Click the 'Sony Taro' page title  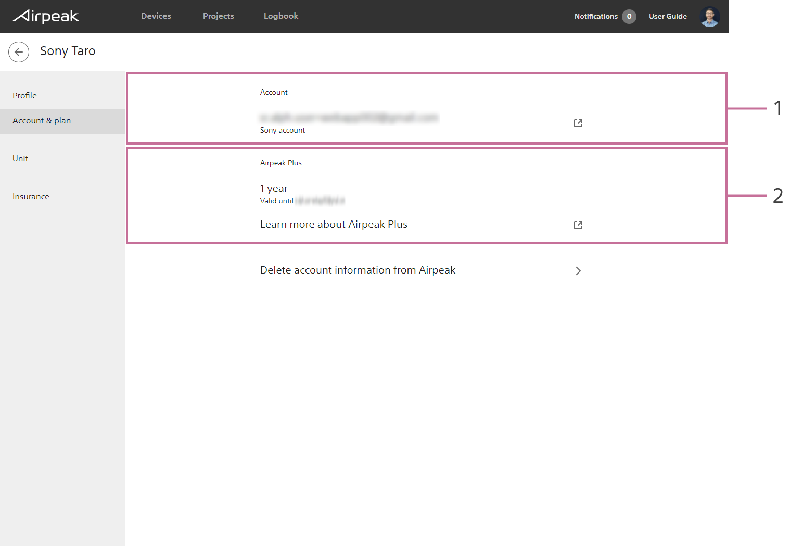68,51
